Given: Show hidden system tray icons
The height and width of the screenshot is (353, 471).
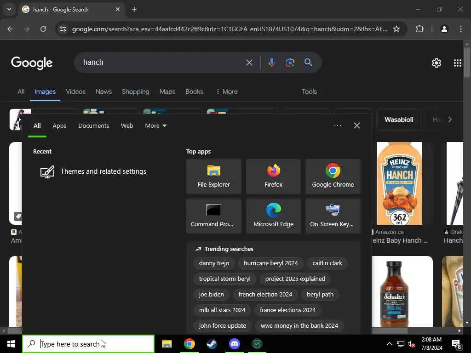Looking at the screenshot, I should pyautogui.click(x=389, y=344).
